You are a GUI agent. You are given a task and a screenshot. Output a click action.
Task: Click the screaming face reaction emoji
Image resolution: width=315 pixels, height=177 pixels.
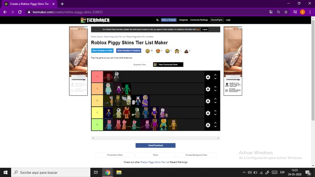pos(177,51)
